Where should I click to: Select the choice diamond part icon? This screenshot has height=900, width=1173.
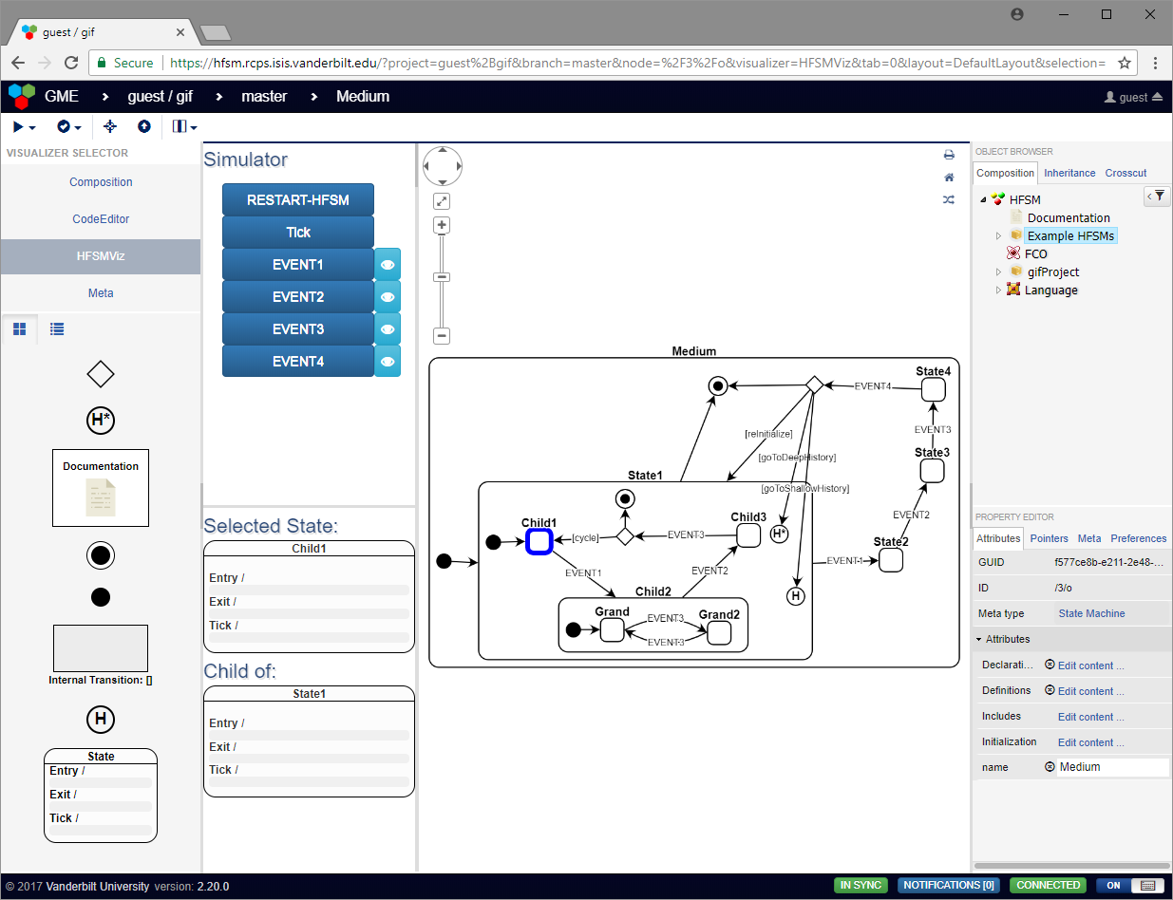click(x=101, y=374)
